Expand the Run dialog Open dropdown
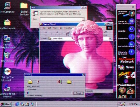This screenshot has width=140, height=107. 83,19
